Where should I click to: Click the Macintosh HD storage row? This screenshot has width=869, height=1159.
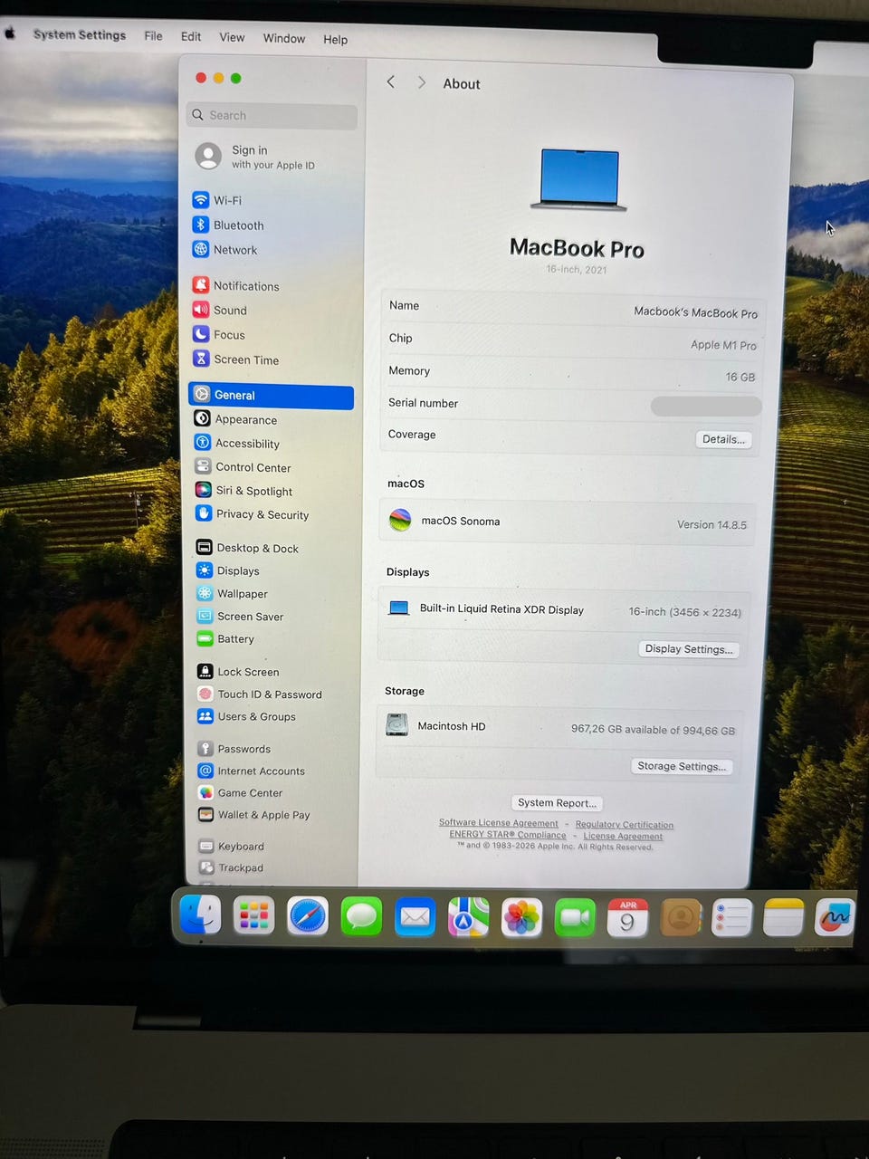[x=560, y=728]
